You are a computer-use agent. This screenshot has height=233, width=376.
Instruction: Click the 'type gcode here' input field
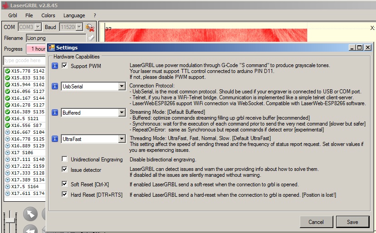tap(24, 60)
